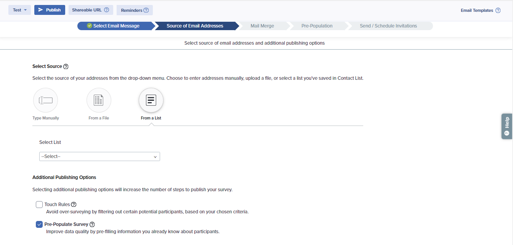Open the Email Templates link
Screen dimensions: 513x245
pyautogui.click(x=476, y=11)
